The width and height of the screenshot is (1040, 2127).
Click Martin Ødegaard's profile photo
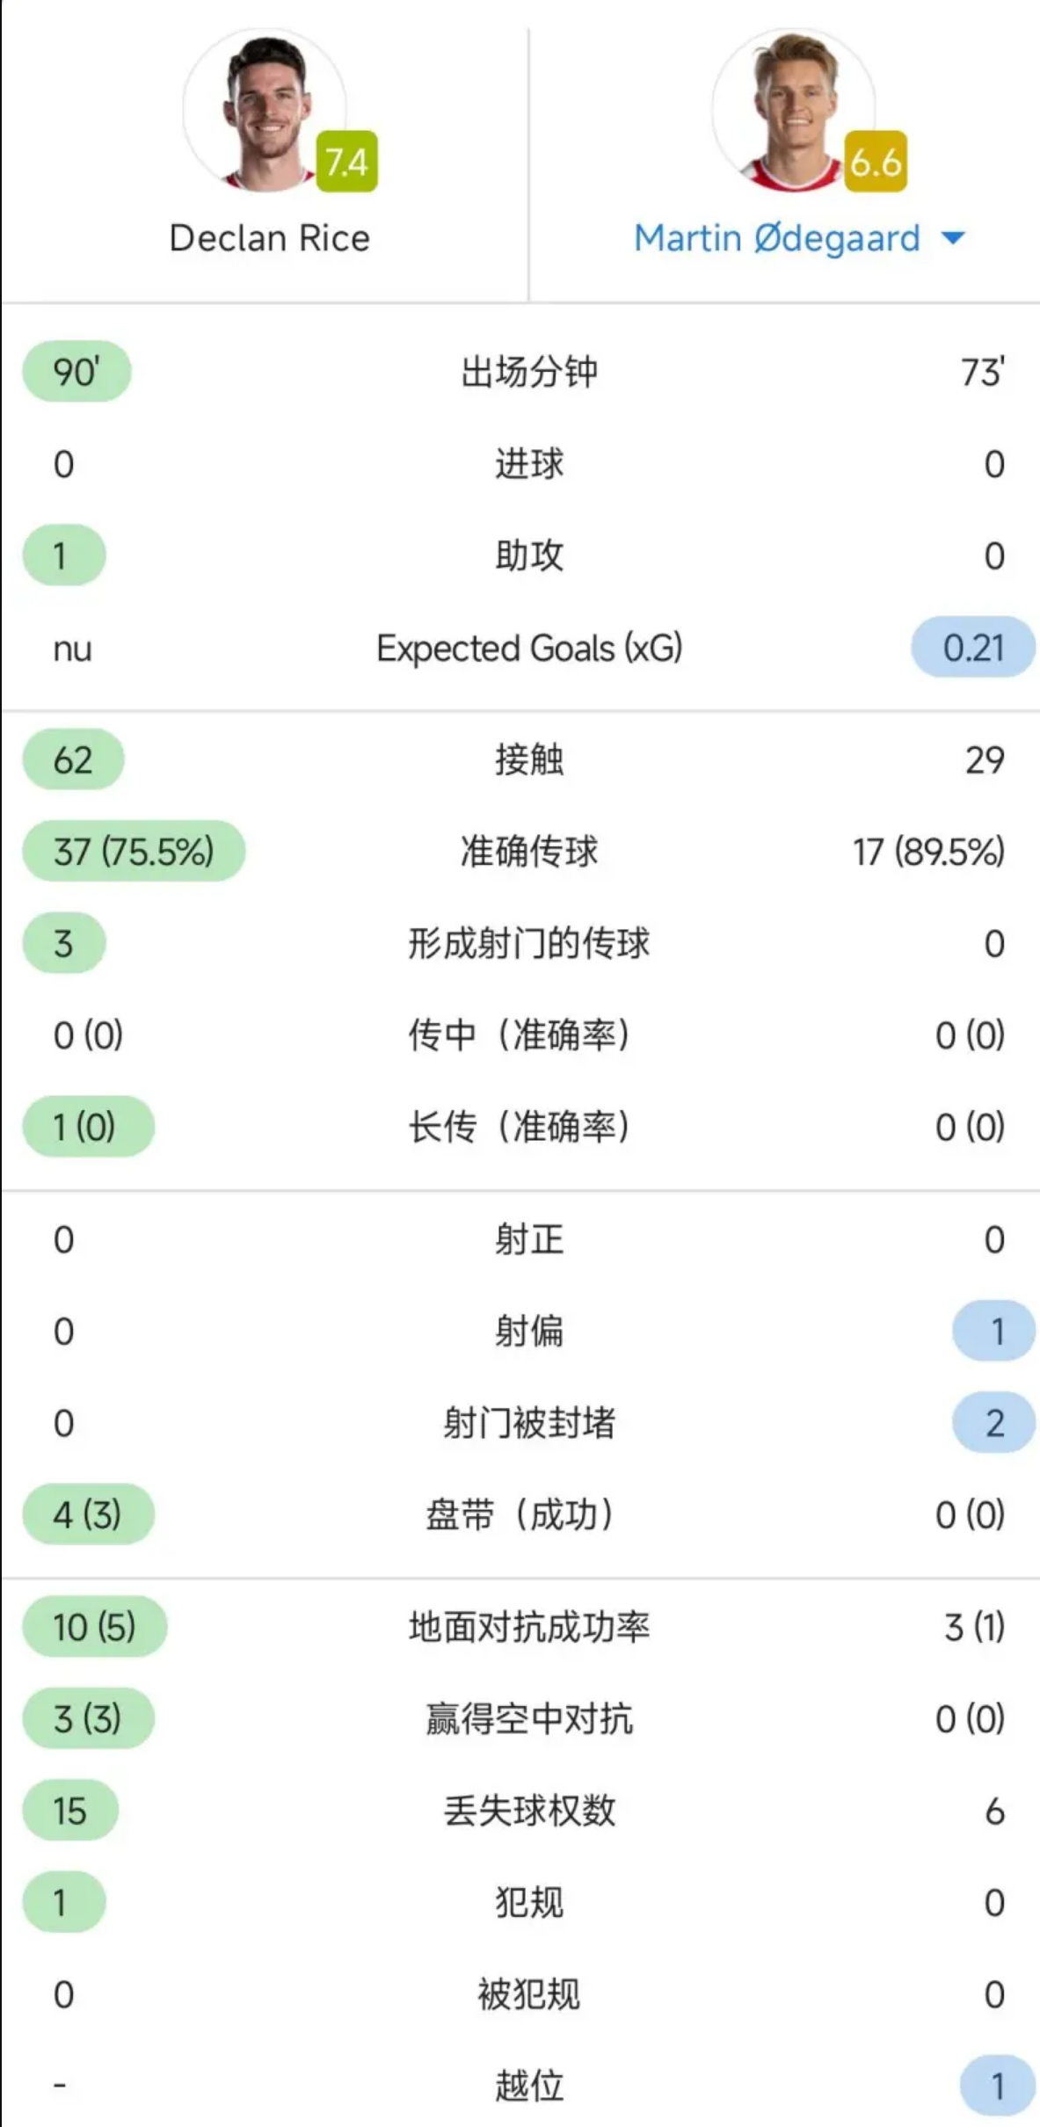pos(793,110)
